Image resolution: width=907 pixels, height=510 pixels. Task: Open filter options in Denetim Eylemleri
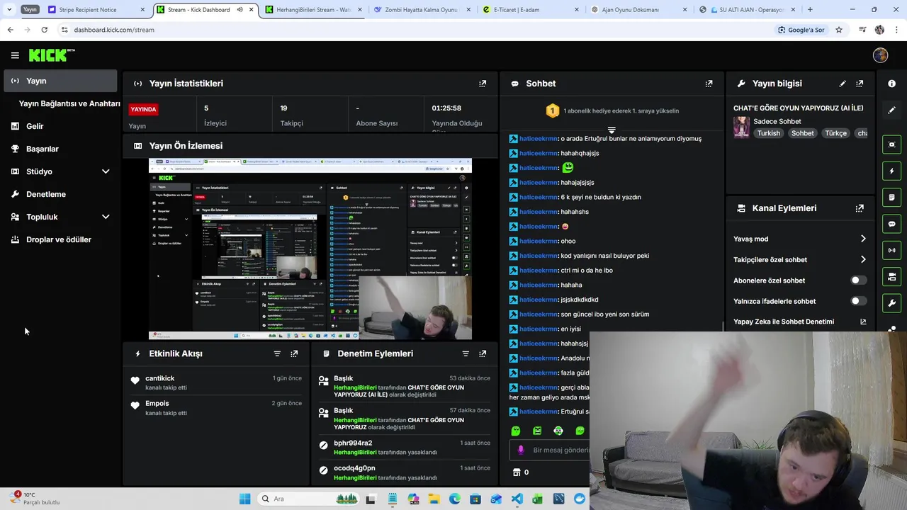click(466, 353)
